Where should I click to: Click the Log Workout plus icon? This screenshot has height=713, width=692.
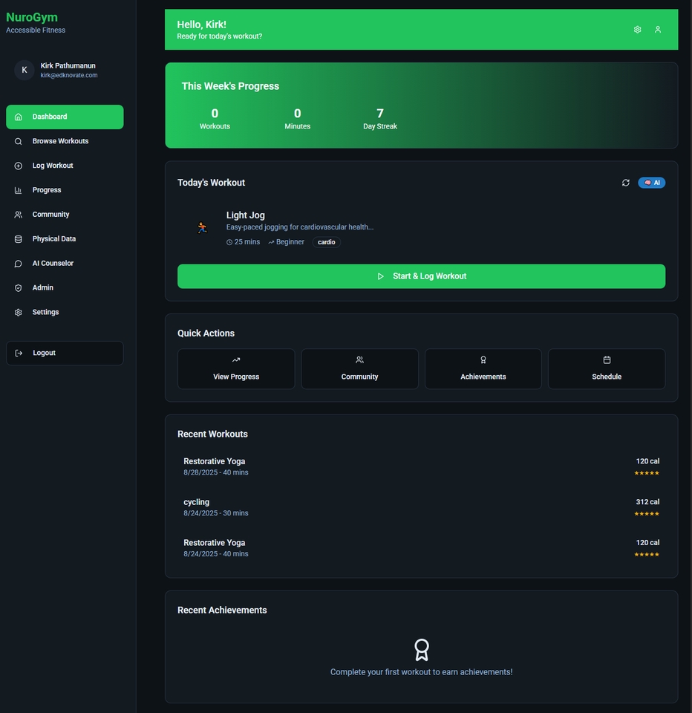(18, 166)
